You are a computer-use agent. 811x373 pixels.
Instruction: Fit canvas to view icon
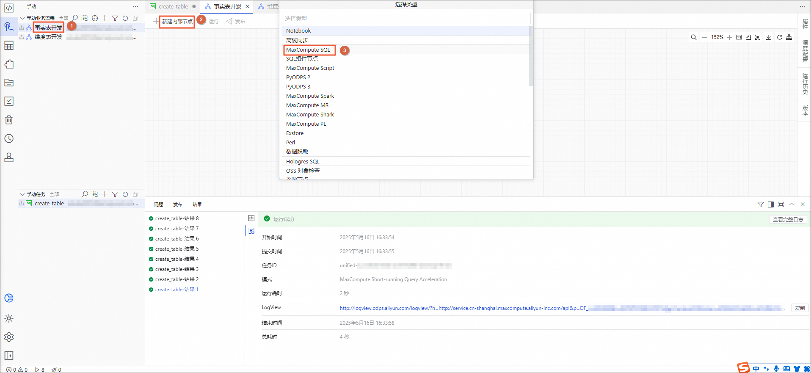pos(748,37)
